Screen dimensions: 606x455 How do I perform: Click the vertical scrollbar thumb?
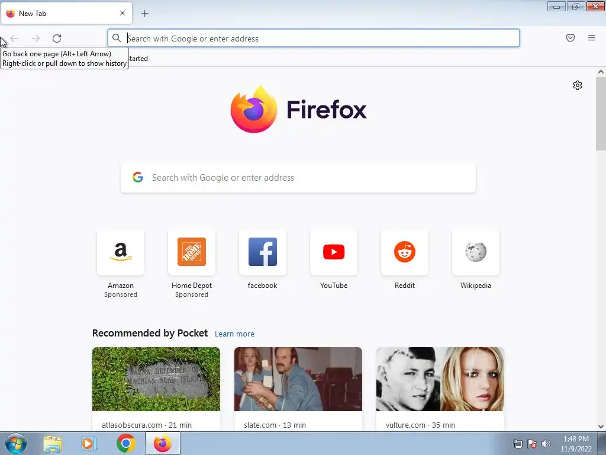pyautogui.click(x=601, y=113)
